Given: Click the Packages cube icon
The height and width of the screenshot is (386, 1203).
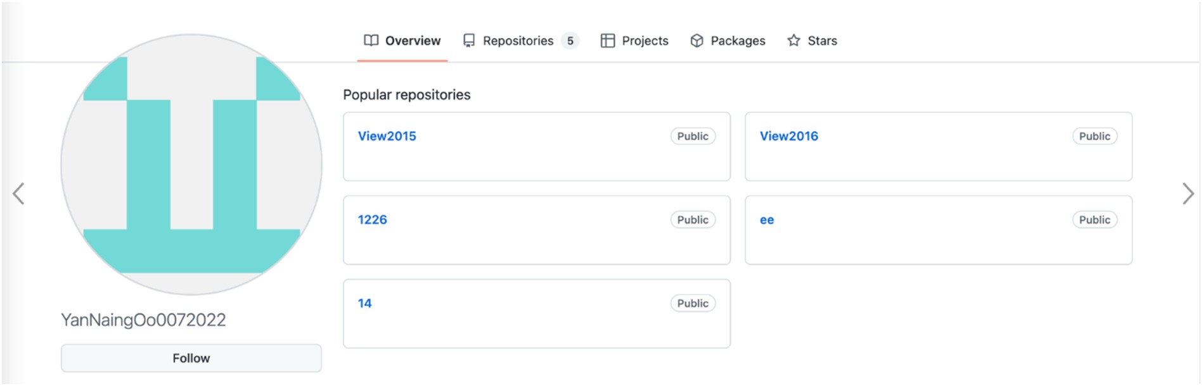Looking at the screenshot, I should 697,40.
